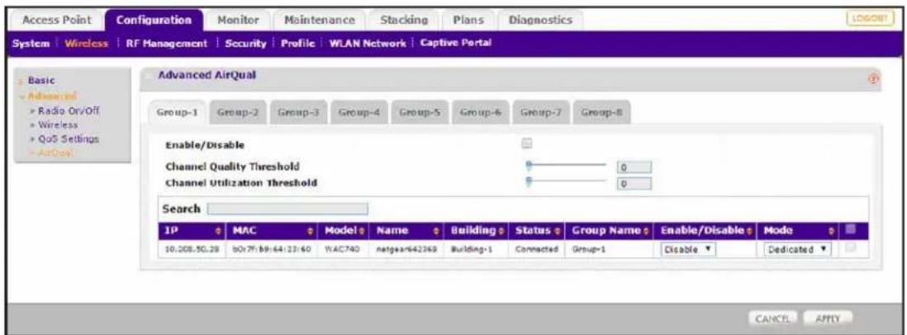
Task: Open the Access Point tab
Action: (x=57, y=20)
